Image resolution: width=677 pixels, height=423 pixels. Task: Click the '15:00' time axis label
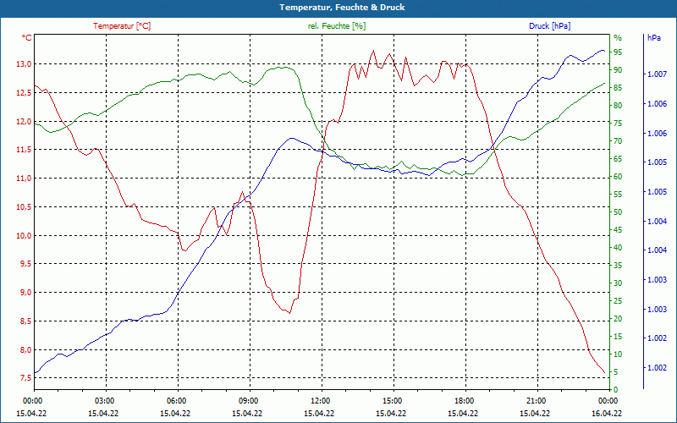pyautogui.click(x=392, y=400)
